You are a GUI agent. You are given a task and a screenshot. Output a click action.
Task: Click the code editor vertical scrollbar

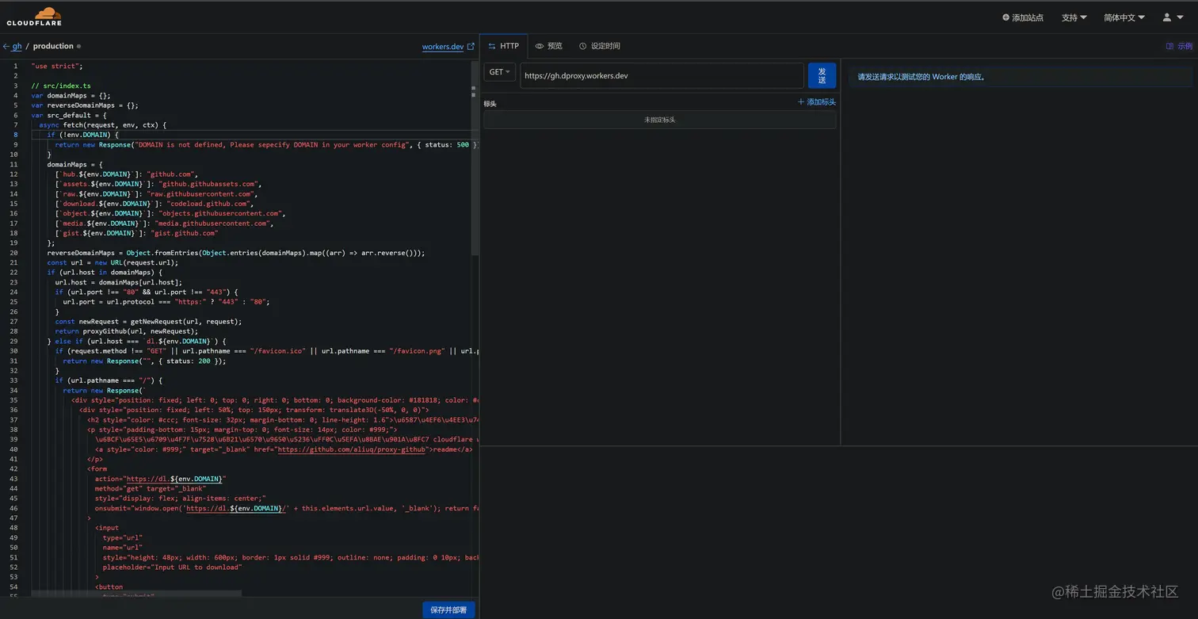pos(475,159)
